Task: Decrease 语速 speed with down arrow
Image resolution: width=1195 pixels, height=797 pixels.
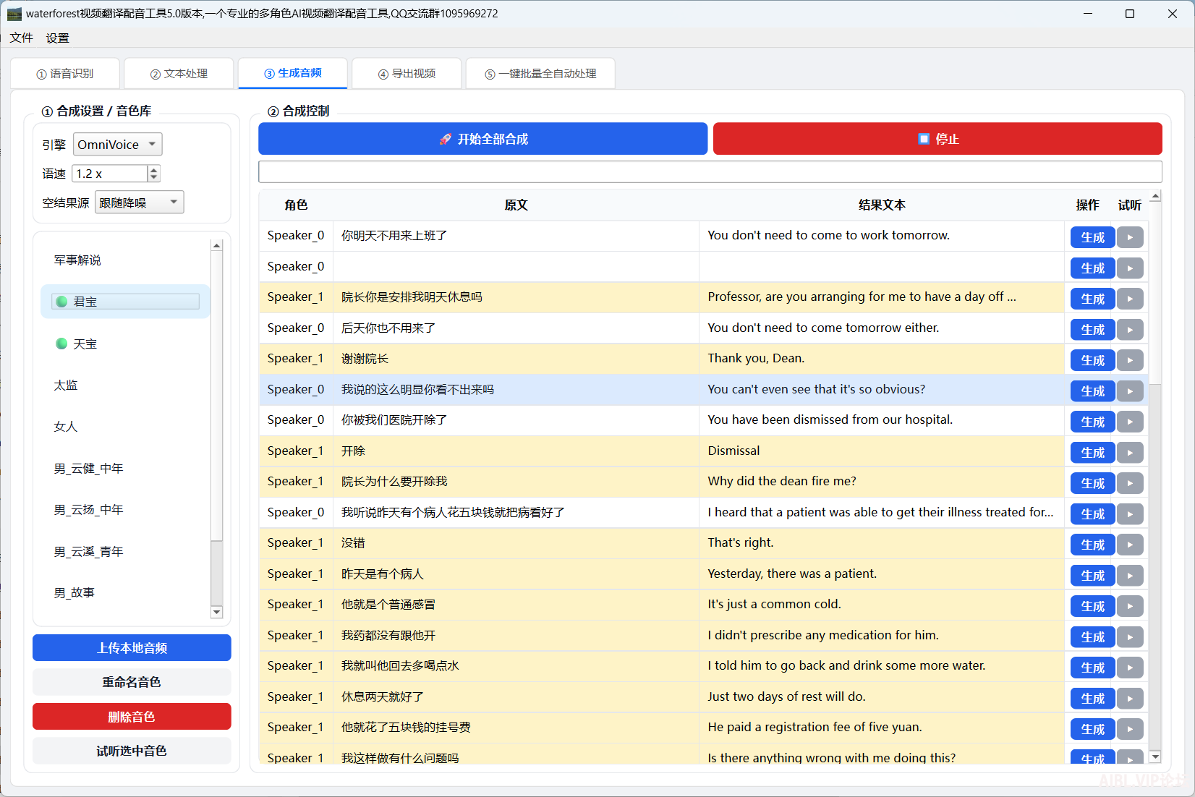Action: pyautogui.click(x=153, y=177)
